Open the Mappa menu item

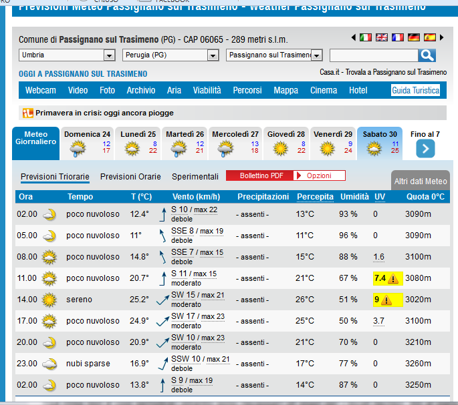(285, 90)
